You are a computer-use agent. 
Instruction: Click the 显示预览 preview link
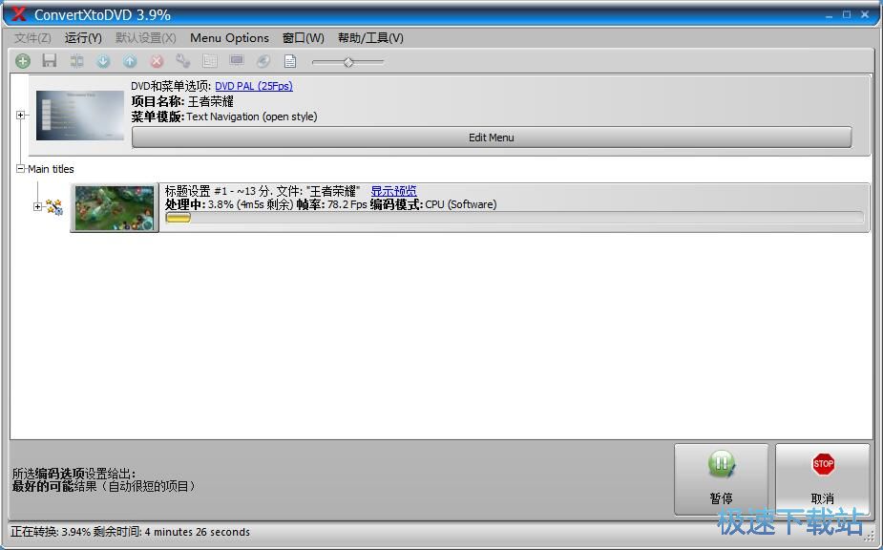pyautogui.click(x=393, y=191)
